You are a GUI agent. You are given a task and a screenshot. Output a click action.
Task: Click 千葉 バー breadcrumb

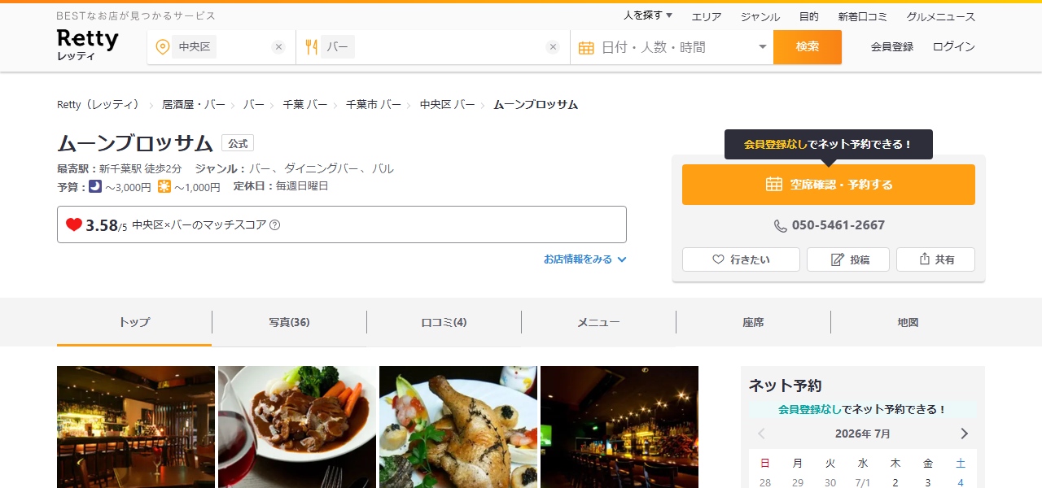[x=305, y=105]
